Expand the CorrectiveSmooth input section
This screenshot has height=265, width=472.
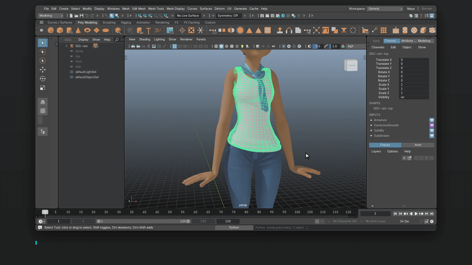click(x=372, y=125)
